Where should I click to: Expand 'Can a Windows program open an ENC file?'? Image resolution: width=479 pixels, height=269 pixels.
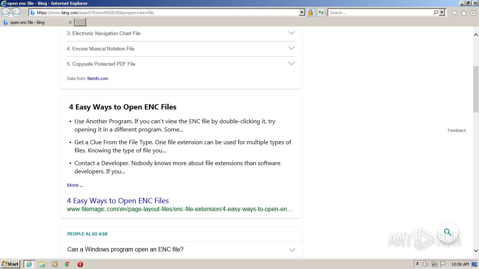tap(292, 250)
